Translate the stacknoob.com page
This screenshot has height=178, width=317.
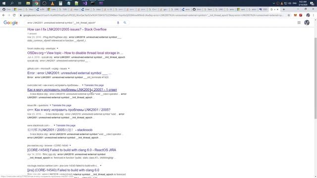click(65, 125)
